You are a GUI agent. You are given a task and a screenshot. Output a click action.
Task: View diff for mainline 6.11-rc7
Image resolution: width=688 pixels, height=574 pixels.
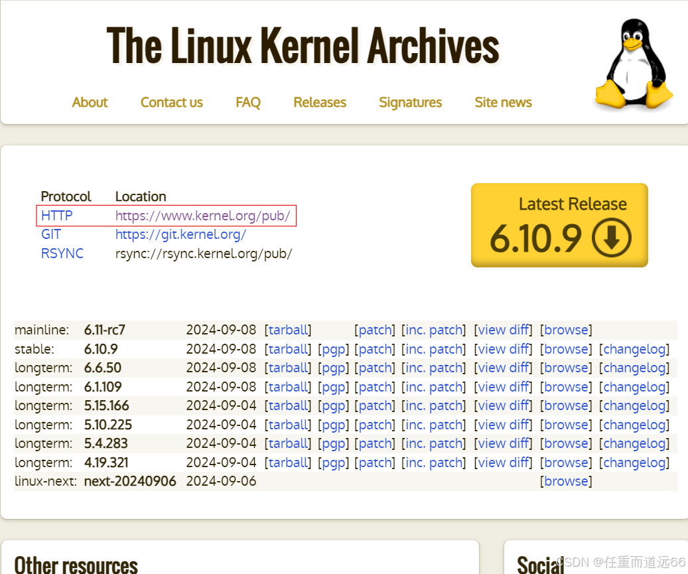[x=504, y=330]
